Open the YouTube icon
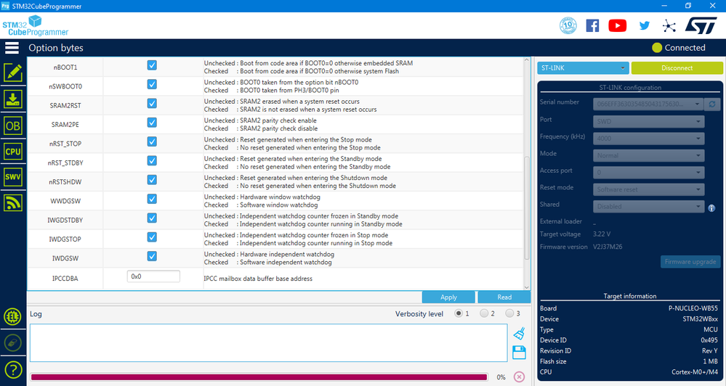This screenshot has height=386, width=726. (x=617, y=25)
